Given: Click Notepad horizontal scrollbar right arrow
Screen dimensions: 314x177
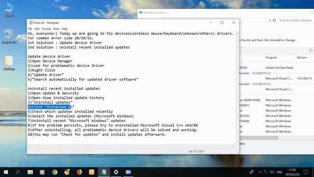Looking at the screenshot, I should (233, 146).
